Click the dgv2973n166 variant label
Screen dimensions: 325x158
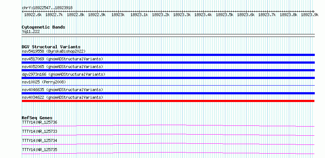(x=64, y=74)
